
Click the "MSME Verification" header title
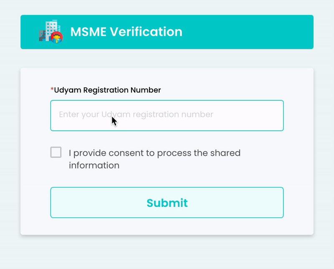pyautogui.click(x=126, y=32)
